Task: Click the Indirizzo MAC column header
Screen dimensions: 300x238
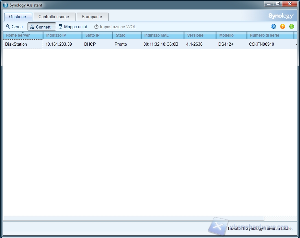Action: tap(162, 35)
